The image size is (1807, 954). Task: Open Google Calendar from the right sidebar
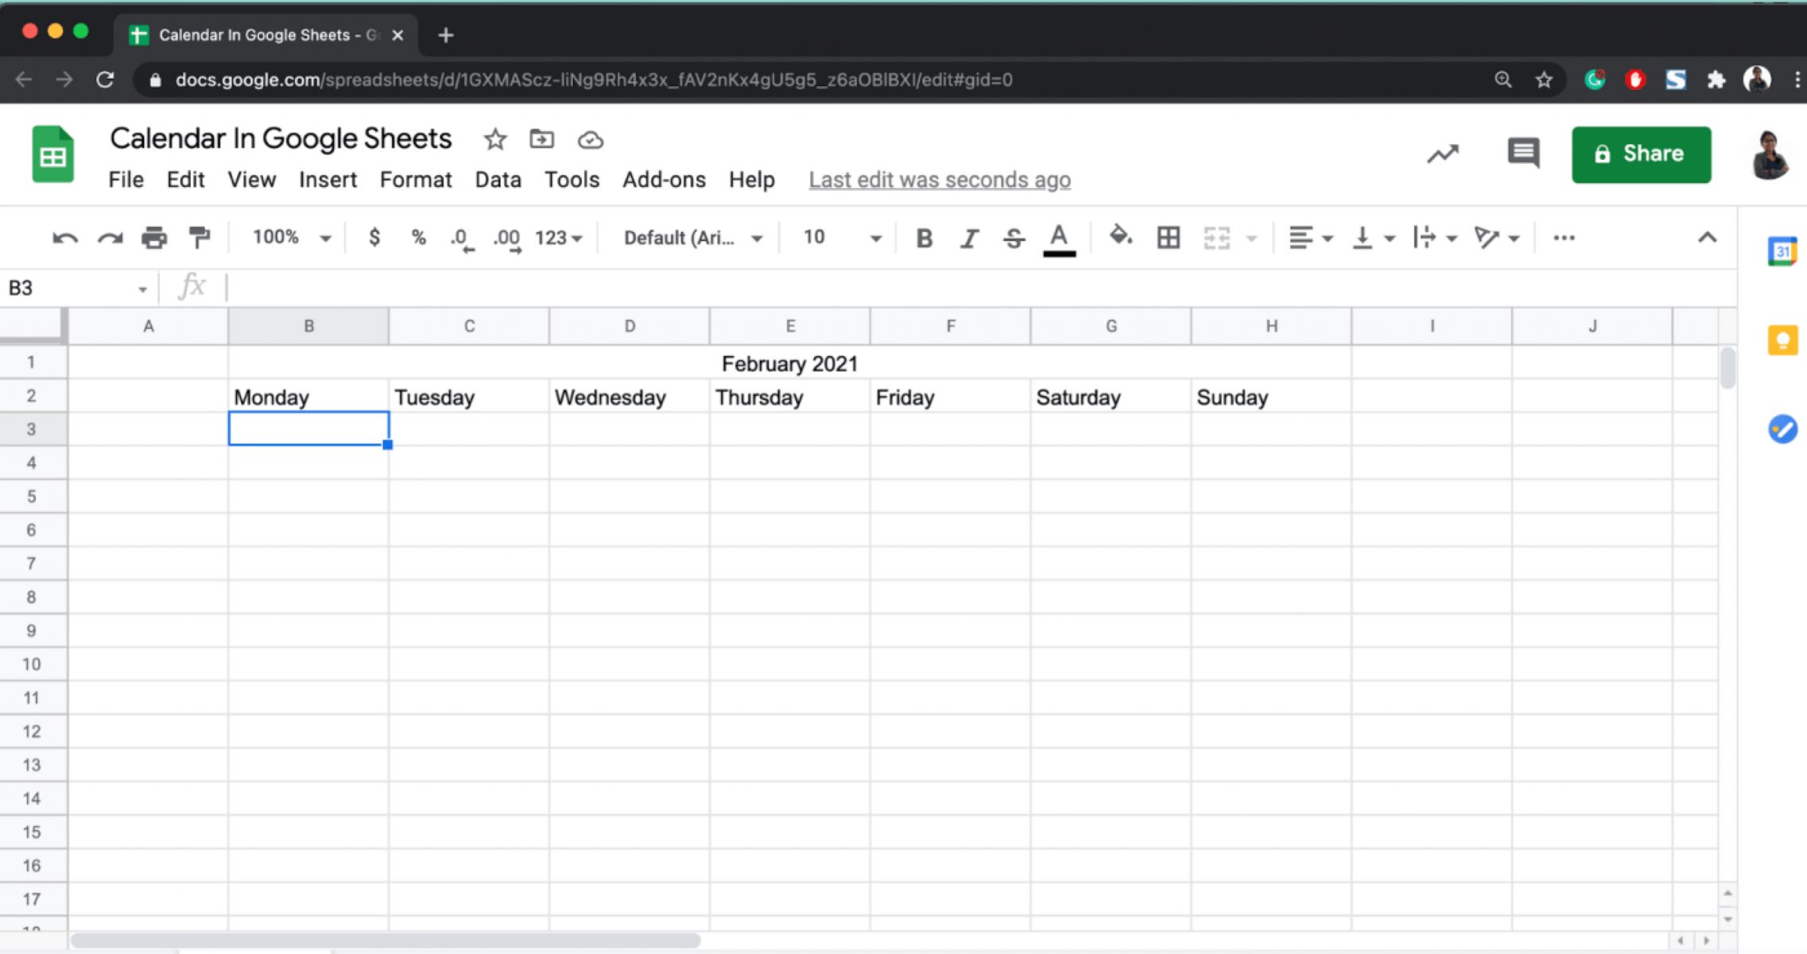coord(1784,249)
